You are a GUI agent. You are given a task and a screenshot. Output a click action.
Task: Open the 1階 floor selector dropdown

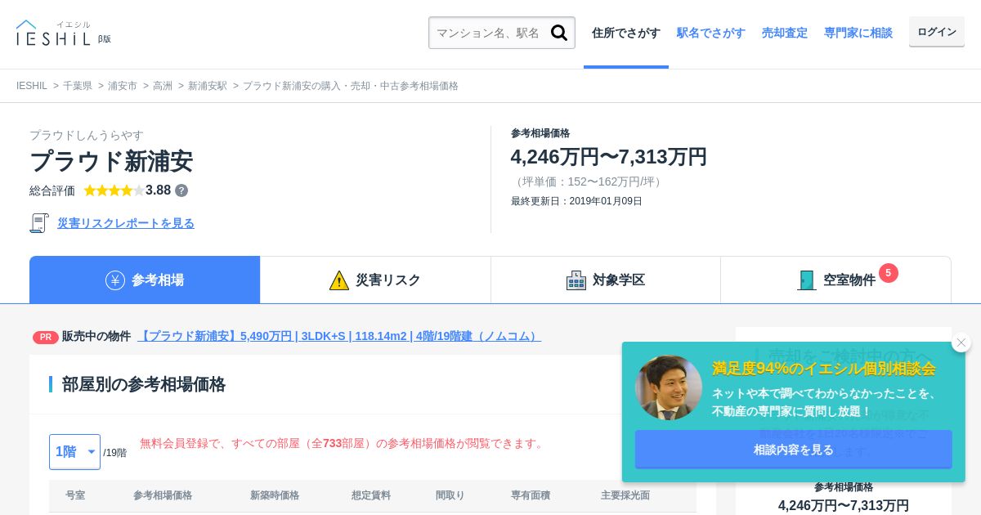74,452
